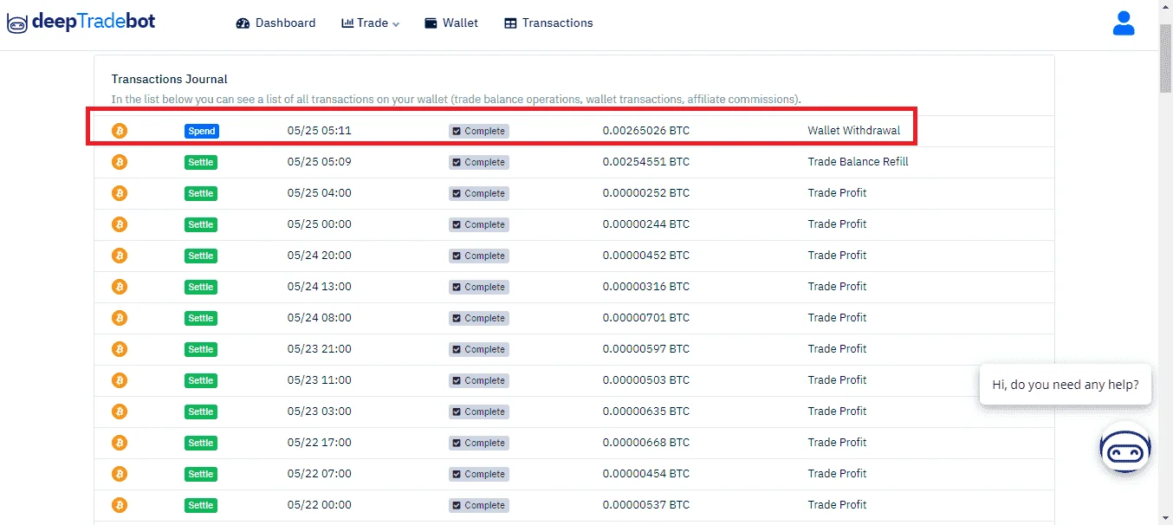
Task: Click the Settle badge in the 05/24 20:00 row
Action: point(201,256)
